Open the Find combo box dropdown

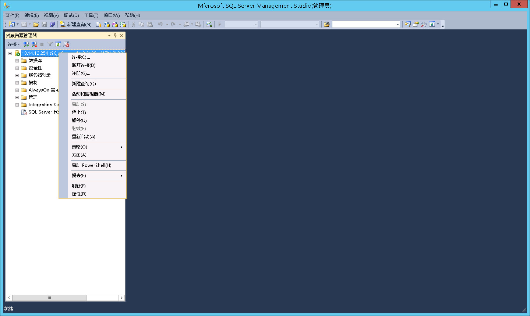[x=398, y=24]
